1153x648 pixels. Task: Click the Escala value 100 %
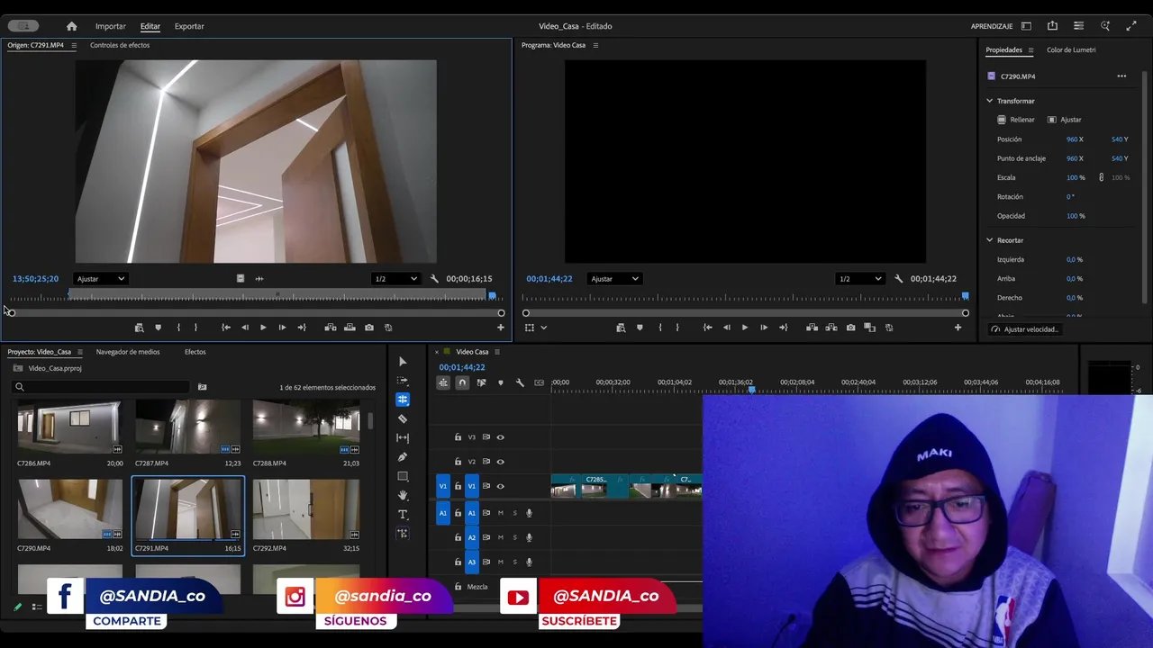pos(1076,178)
